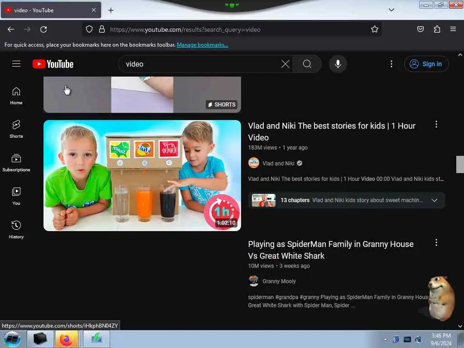This screenshot has height=348, width=464.
Task: Click the tracking protection shield icon
Action: pos(89,29)
